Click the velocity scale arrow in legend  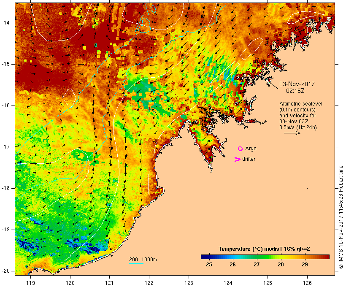292,133
